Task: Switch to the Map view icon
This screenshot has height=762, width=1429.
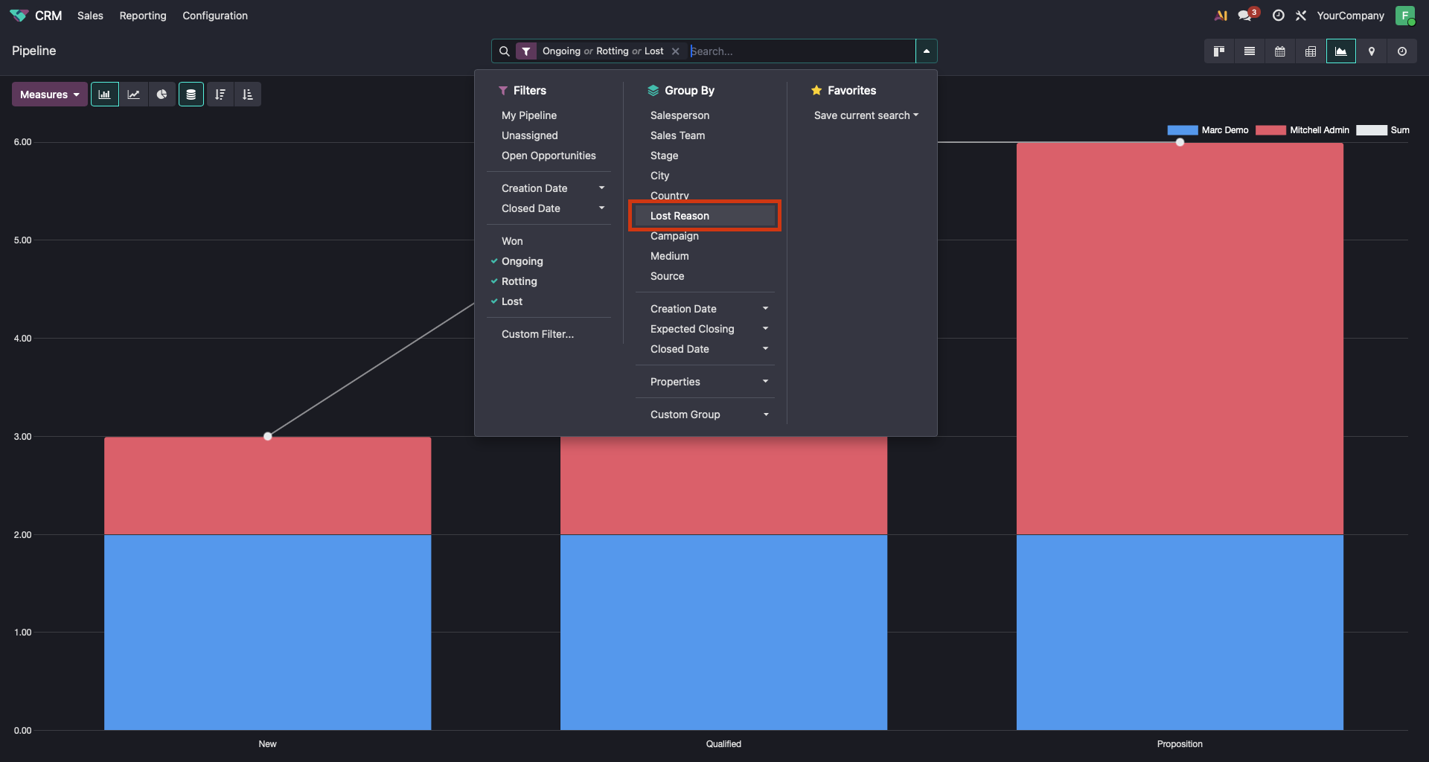Action: click(1372, 51)
